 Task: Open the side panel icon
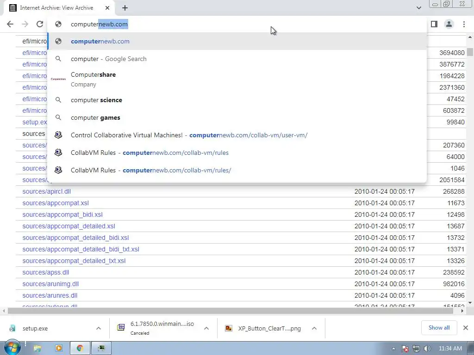(434, 24)
